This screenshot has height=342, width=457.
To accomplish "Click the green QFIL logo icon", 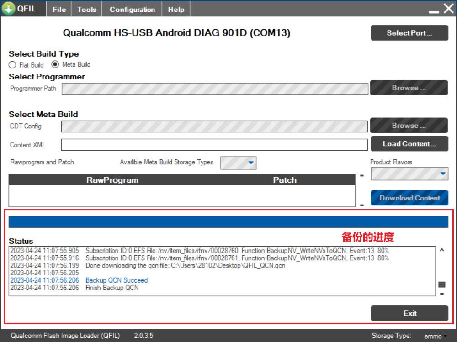I will tap(9, 9).
